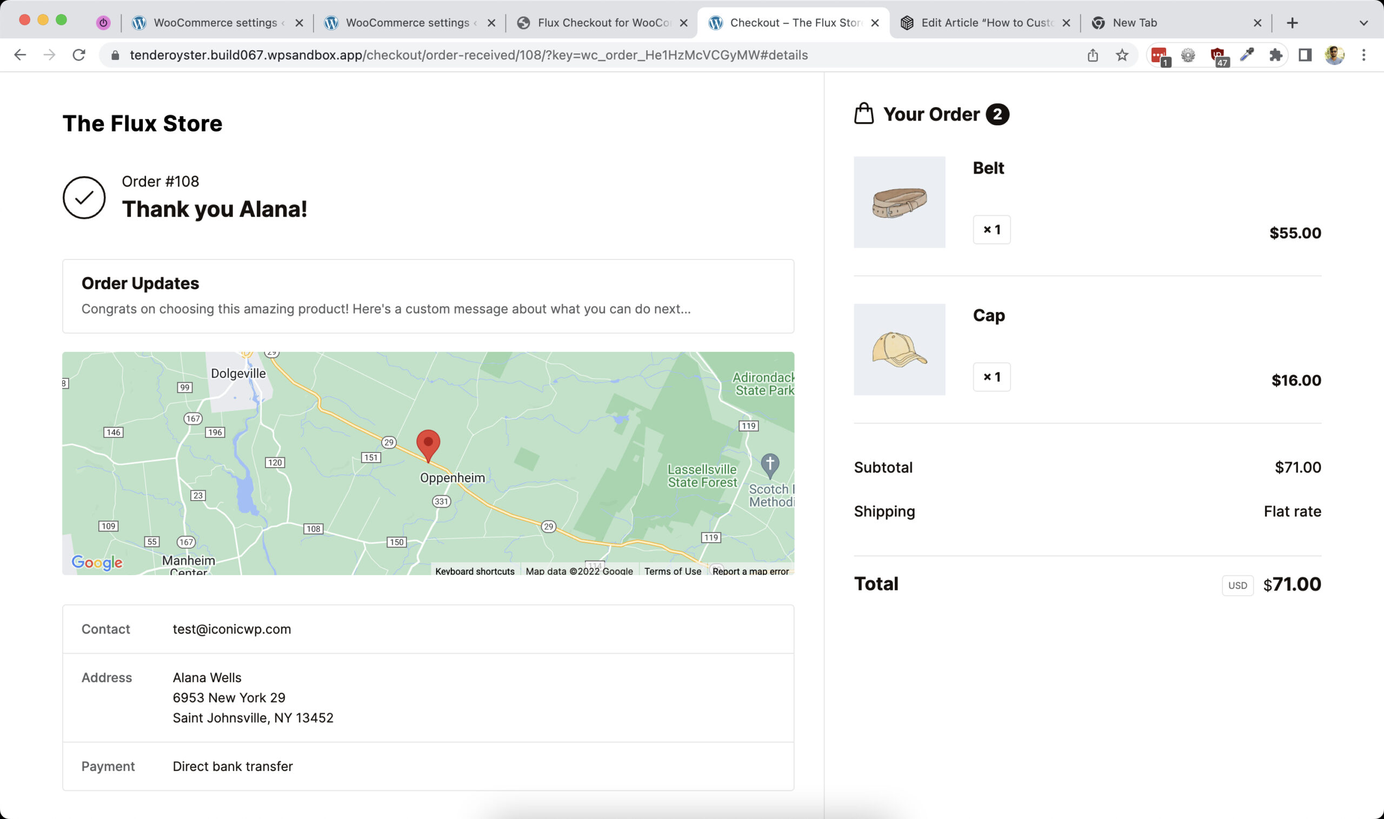Click the browser back arrow
Image resolution: width=1384 pixels, height=819 pixels.
20,55
